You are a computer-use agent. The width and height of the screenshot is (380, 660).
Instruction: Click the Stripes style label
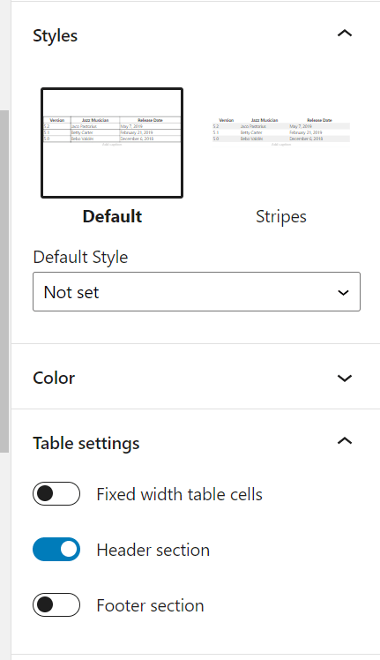pos(281,216)
